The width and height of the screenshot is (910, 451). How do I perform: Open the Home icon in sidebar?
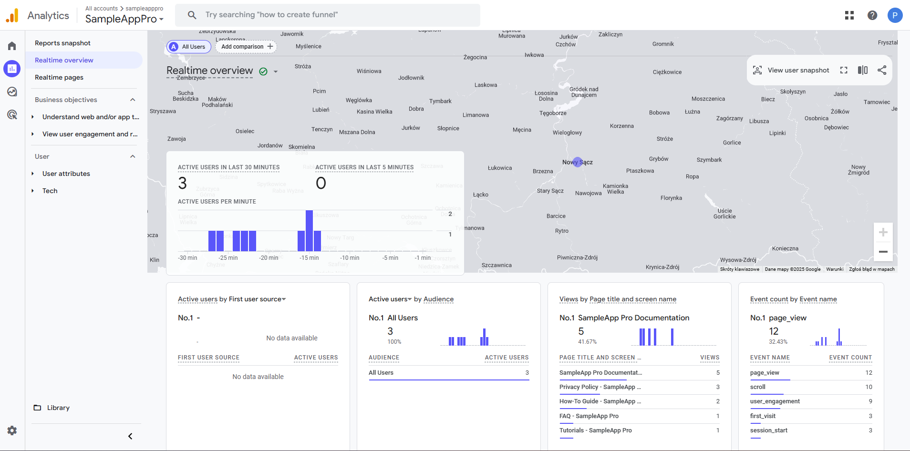pyautogui.click(x=12, y=46)
